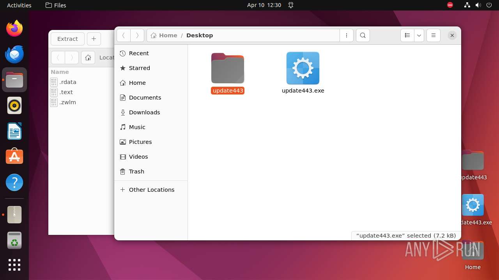Go forward in Archive Manager window
Screen dimensions: 499x280
click(x=72, y=58)
